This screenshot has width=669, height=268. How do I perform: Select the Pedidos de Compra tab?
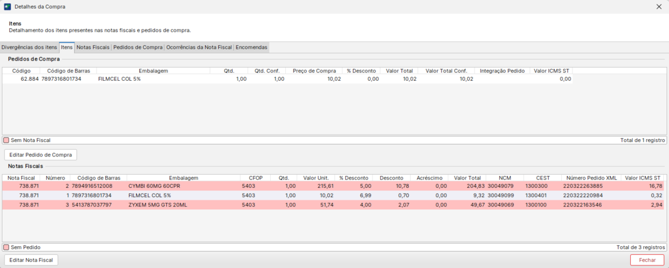pyautogui.click(x=138, y=47)
